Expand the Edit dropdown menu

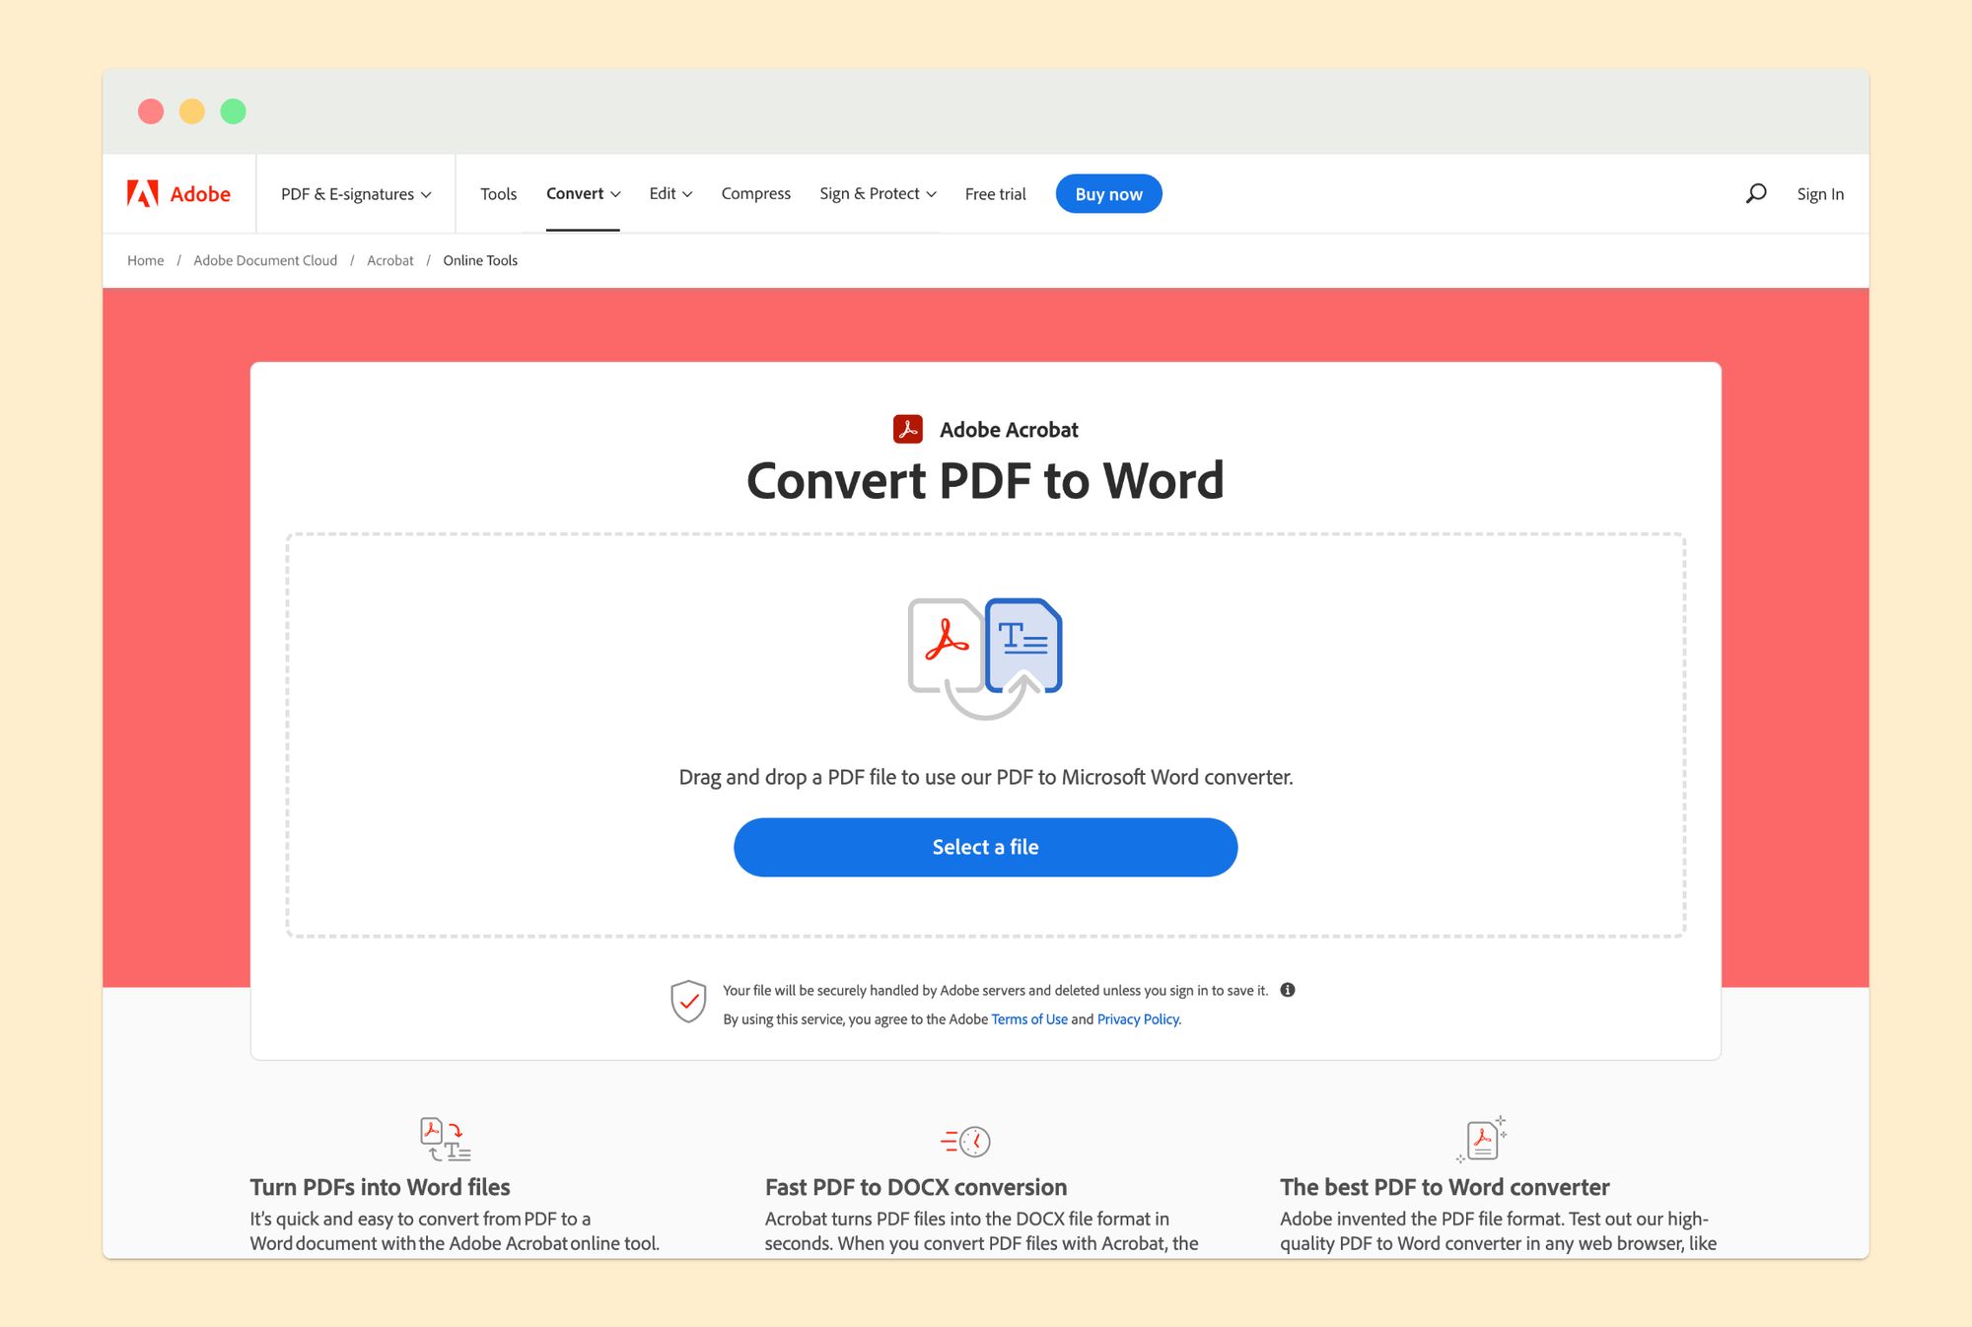click(670, 193)
